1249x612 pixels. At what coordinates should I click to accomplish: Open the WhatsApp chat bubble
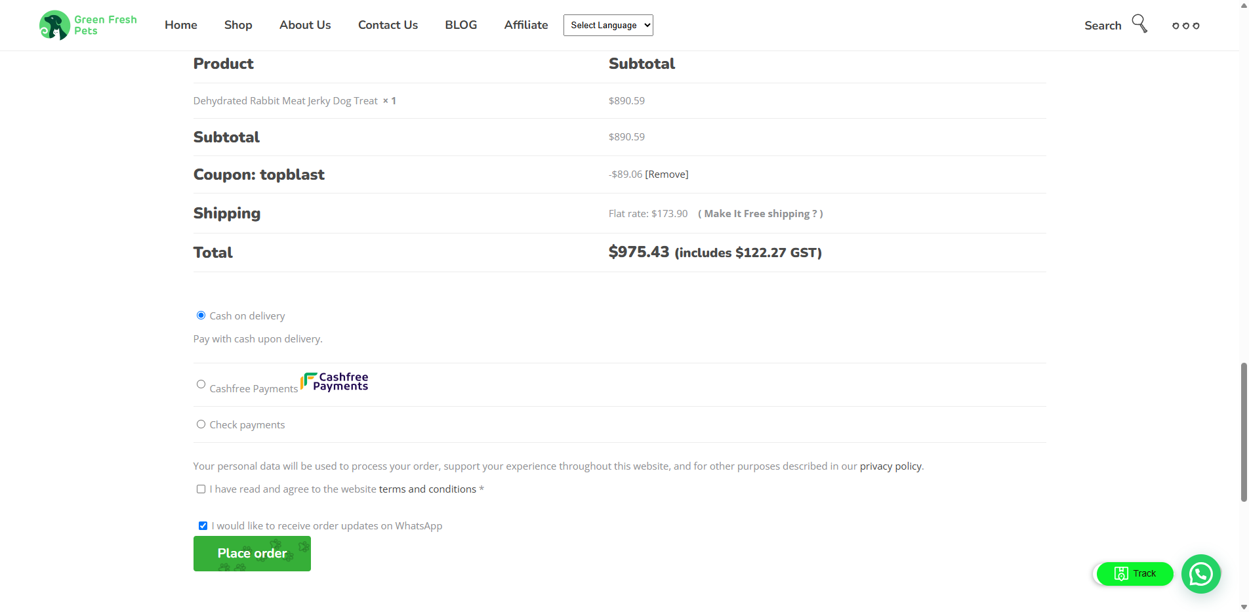click(1201, 574)
